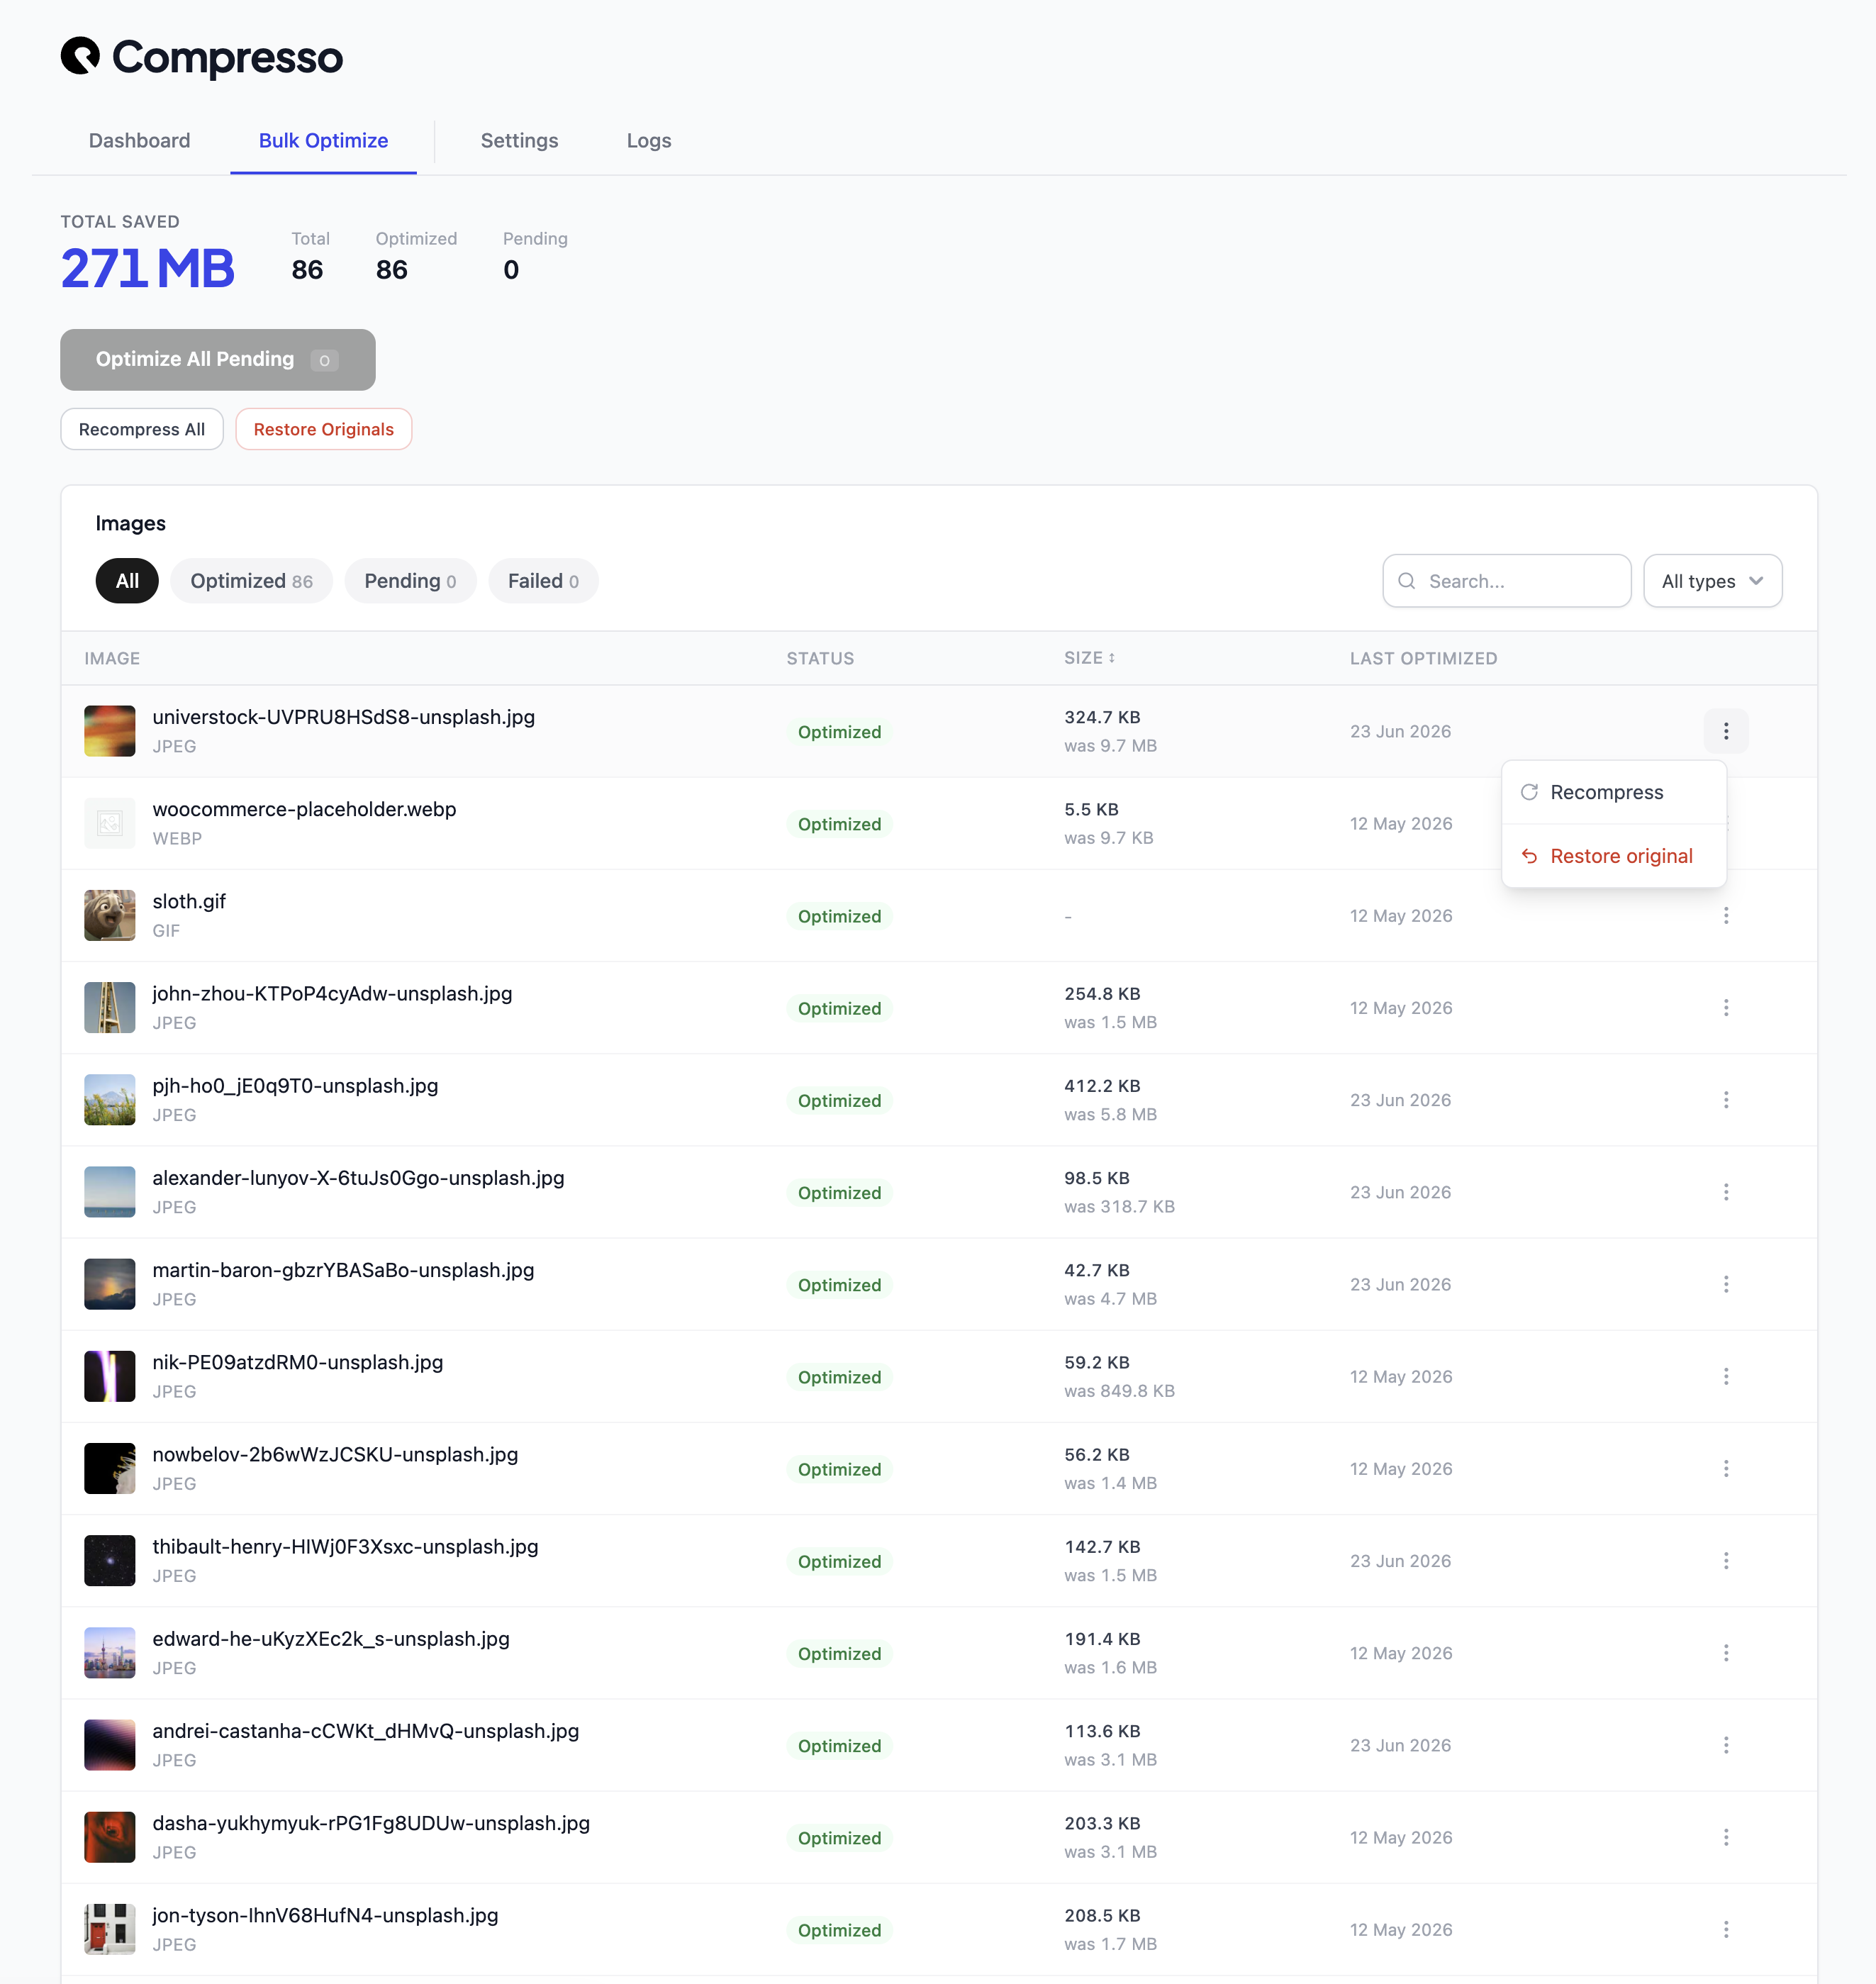Open the actions menu for martin-baron row
Screen dimensions: 1876x1984
click(1725, 1283)
